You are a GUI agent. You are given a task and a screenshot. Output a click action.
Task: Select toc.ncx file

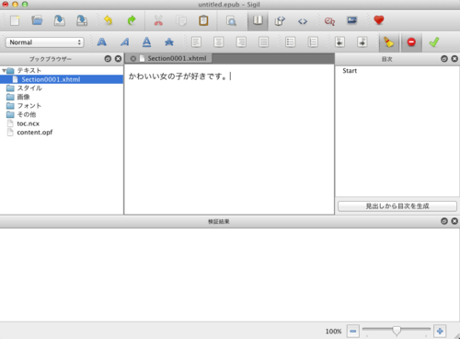pos(28,123)
